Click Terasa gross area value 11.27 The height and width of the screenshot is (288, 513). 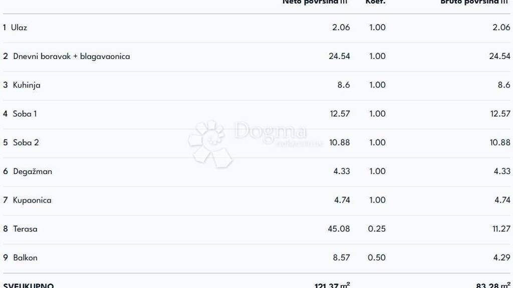(x=500, y=229)
